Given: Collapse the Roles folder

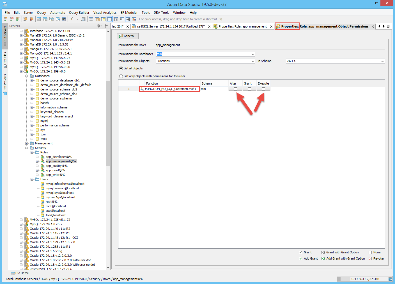Looking at the screenshot, I should click(32, 152).
